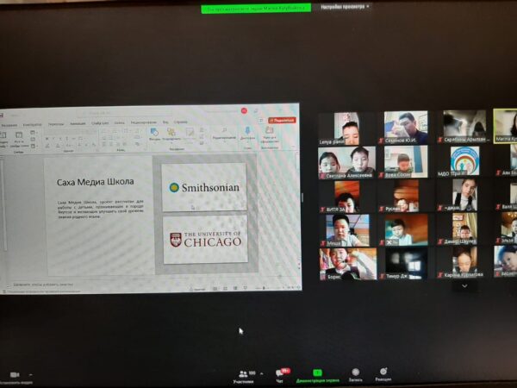
Task: Click the notes placeholder below the slide
Action: point(43,284)
